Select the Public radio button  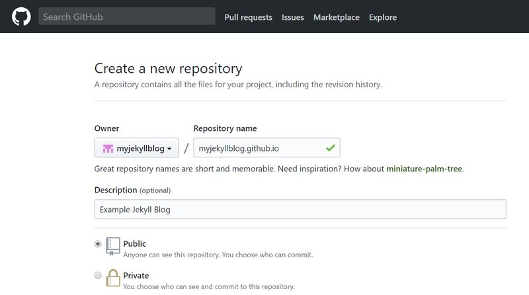click(x=98, y=243)
